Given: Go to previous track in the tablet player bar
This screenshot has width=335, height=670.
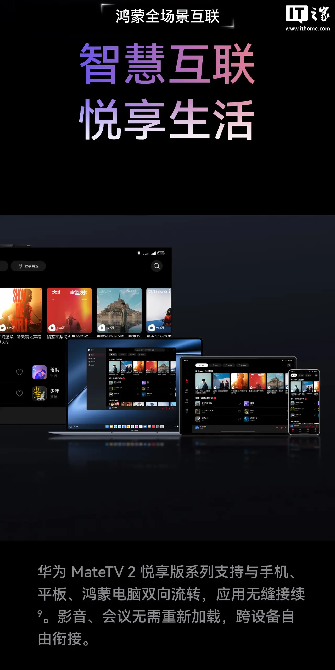Looking at the screenshot, I should [x=277, y=427].
